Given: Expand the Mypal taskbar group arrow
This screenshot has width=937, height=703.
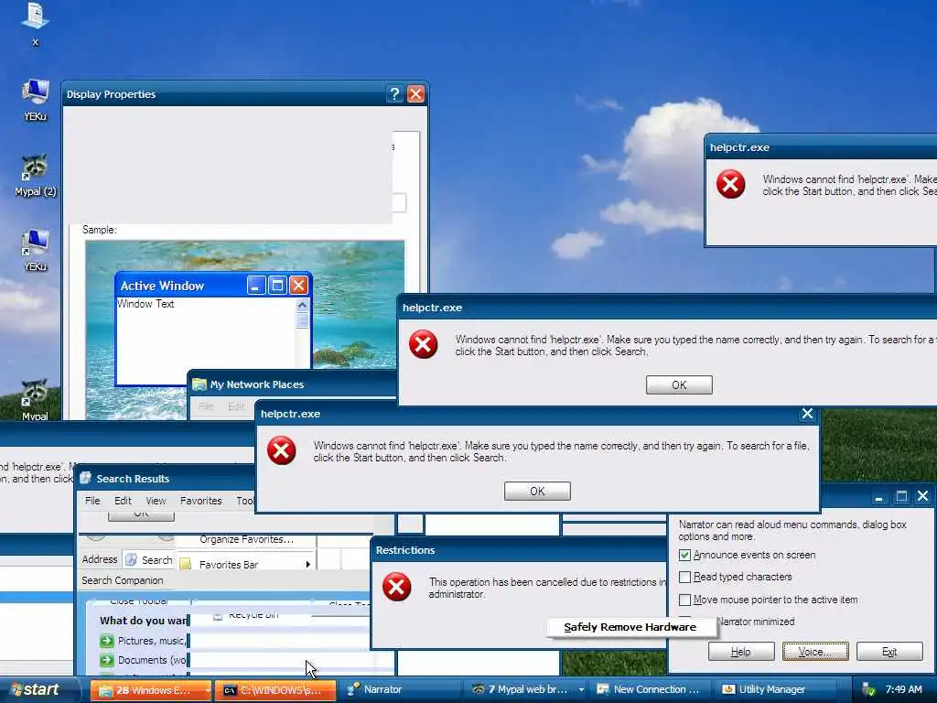Looking at the screenshot, I should [580, 690].
